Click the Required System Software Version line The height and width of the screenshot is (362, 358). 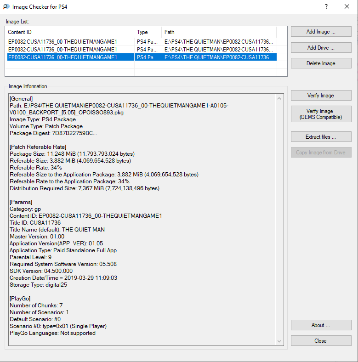point(63,264)
